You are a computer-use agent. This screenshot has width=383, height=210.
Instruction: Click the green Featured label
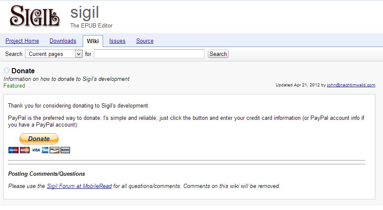tap(14, 86)
